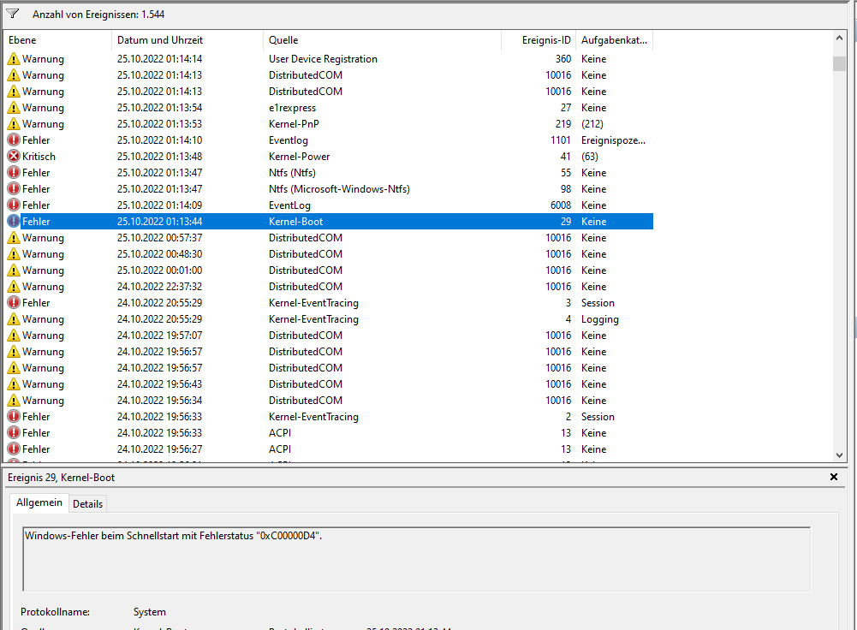
Task: Click the filter funnel icon
Action: click(x=13, y=14)
